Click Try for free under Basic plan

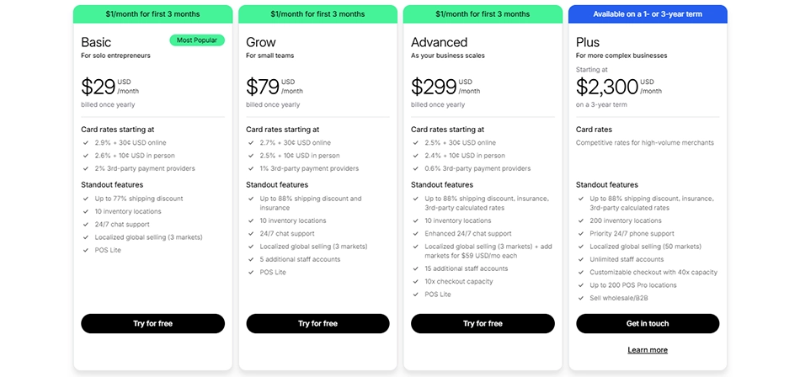(152, 323)
